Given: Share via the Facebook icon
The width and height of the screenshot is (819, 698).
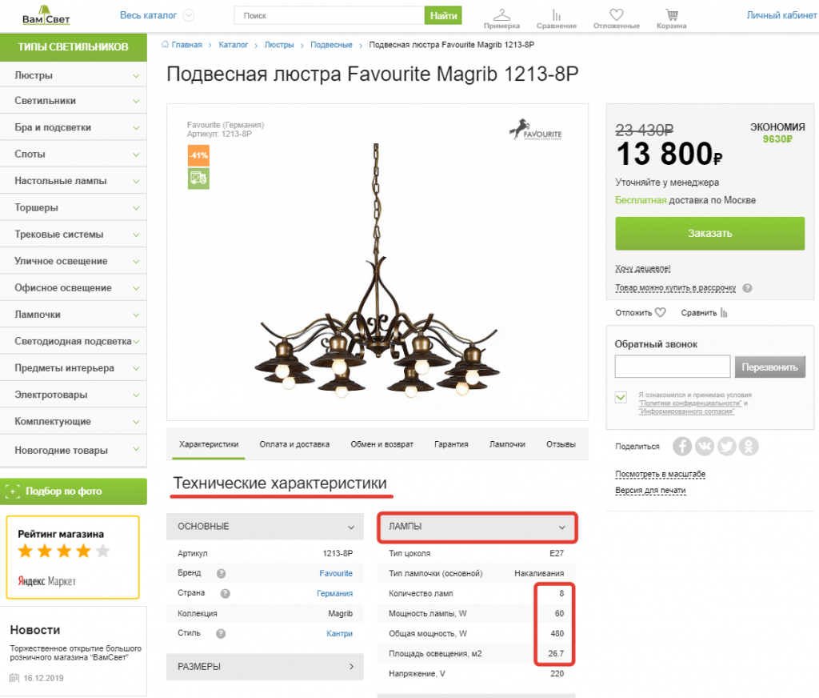Looking at the screenshot, I should click(682, 446).
